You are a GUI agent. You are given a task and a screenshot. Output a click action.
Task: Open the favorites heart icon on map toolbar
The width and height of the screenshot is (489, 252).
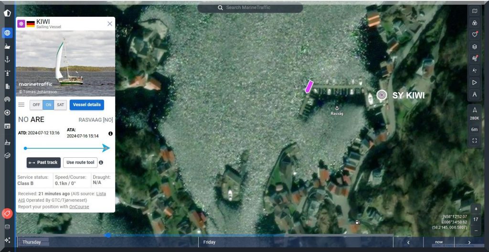click(x=475, y=34)
